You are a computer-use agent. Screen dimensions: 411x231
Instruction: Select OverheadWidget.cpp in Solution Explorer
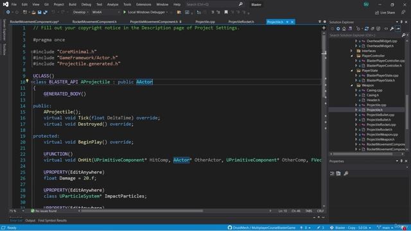[x=381, y=41]
